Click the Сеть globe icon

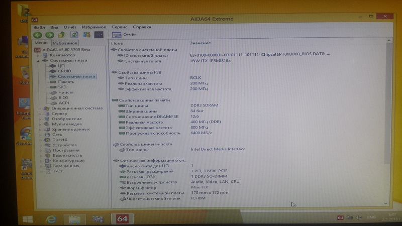(x=47, y=135)
